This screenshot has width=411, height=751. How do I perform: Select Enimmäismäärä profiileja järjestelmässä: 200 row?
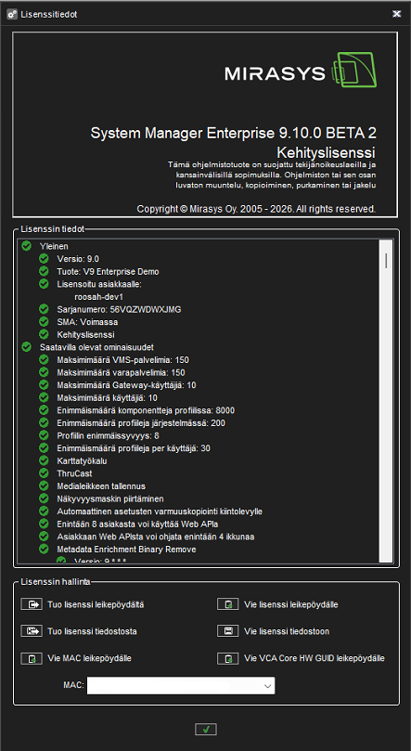pos(141,423)
